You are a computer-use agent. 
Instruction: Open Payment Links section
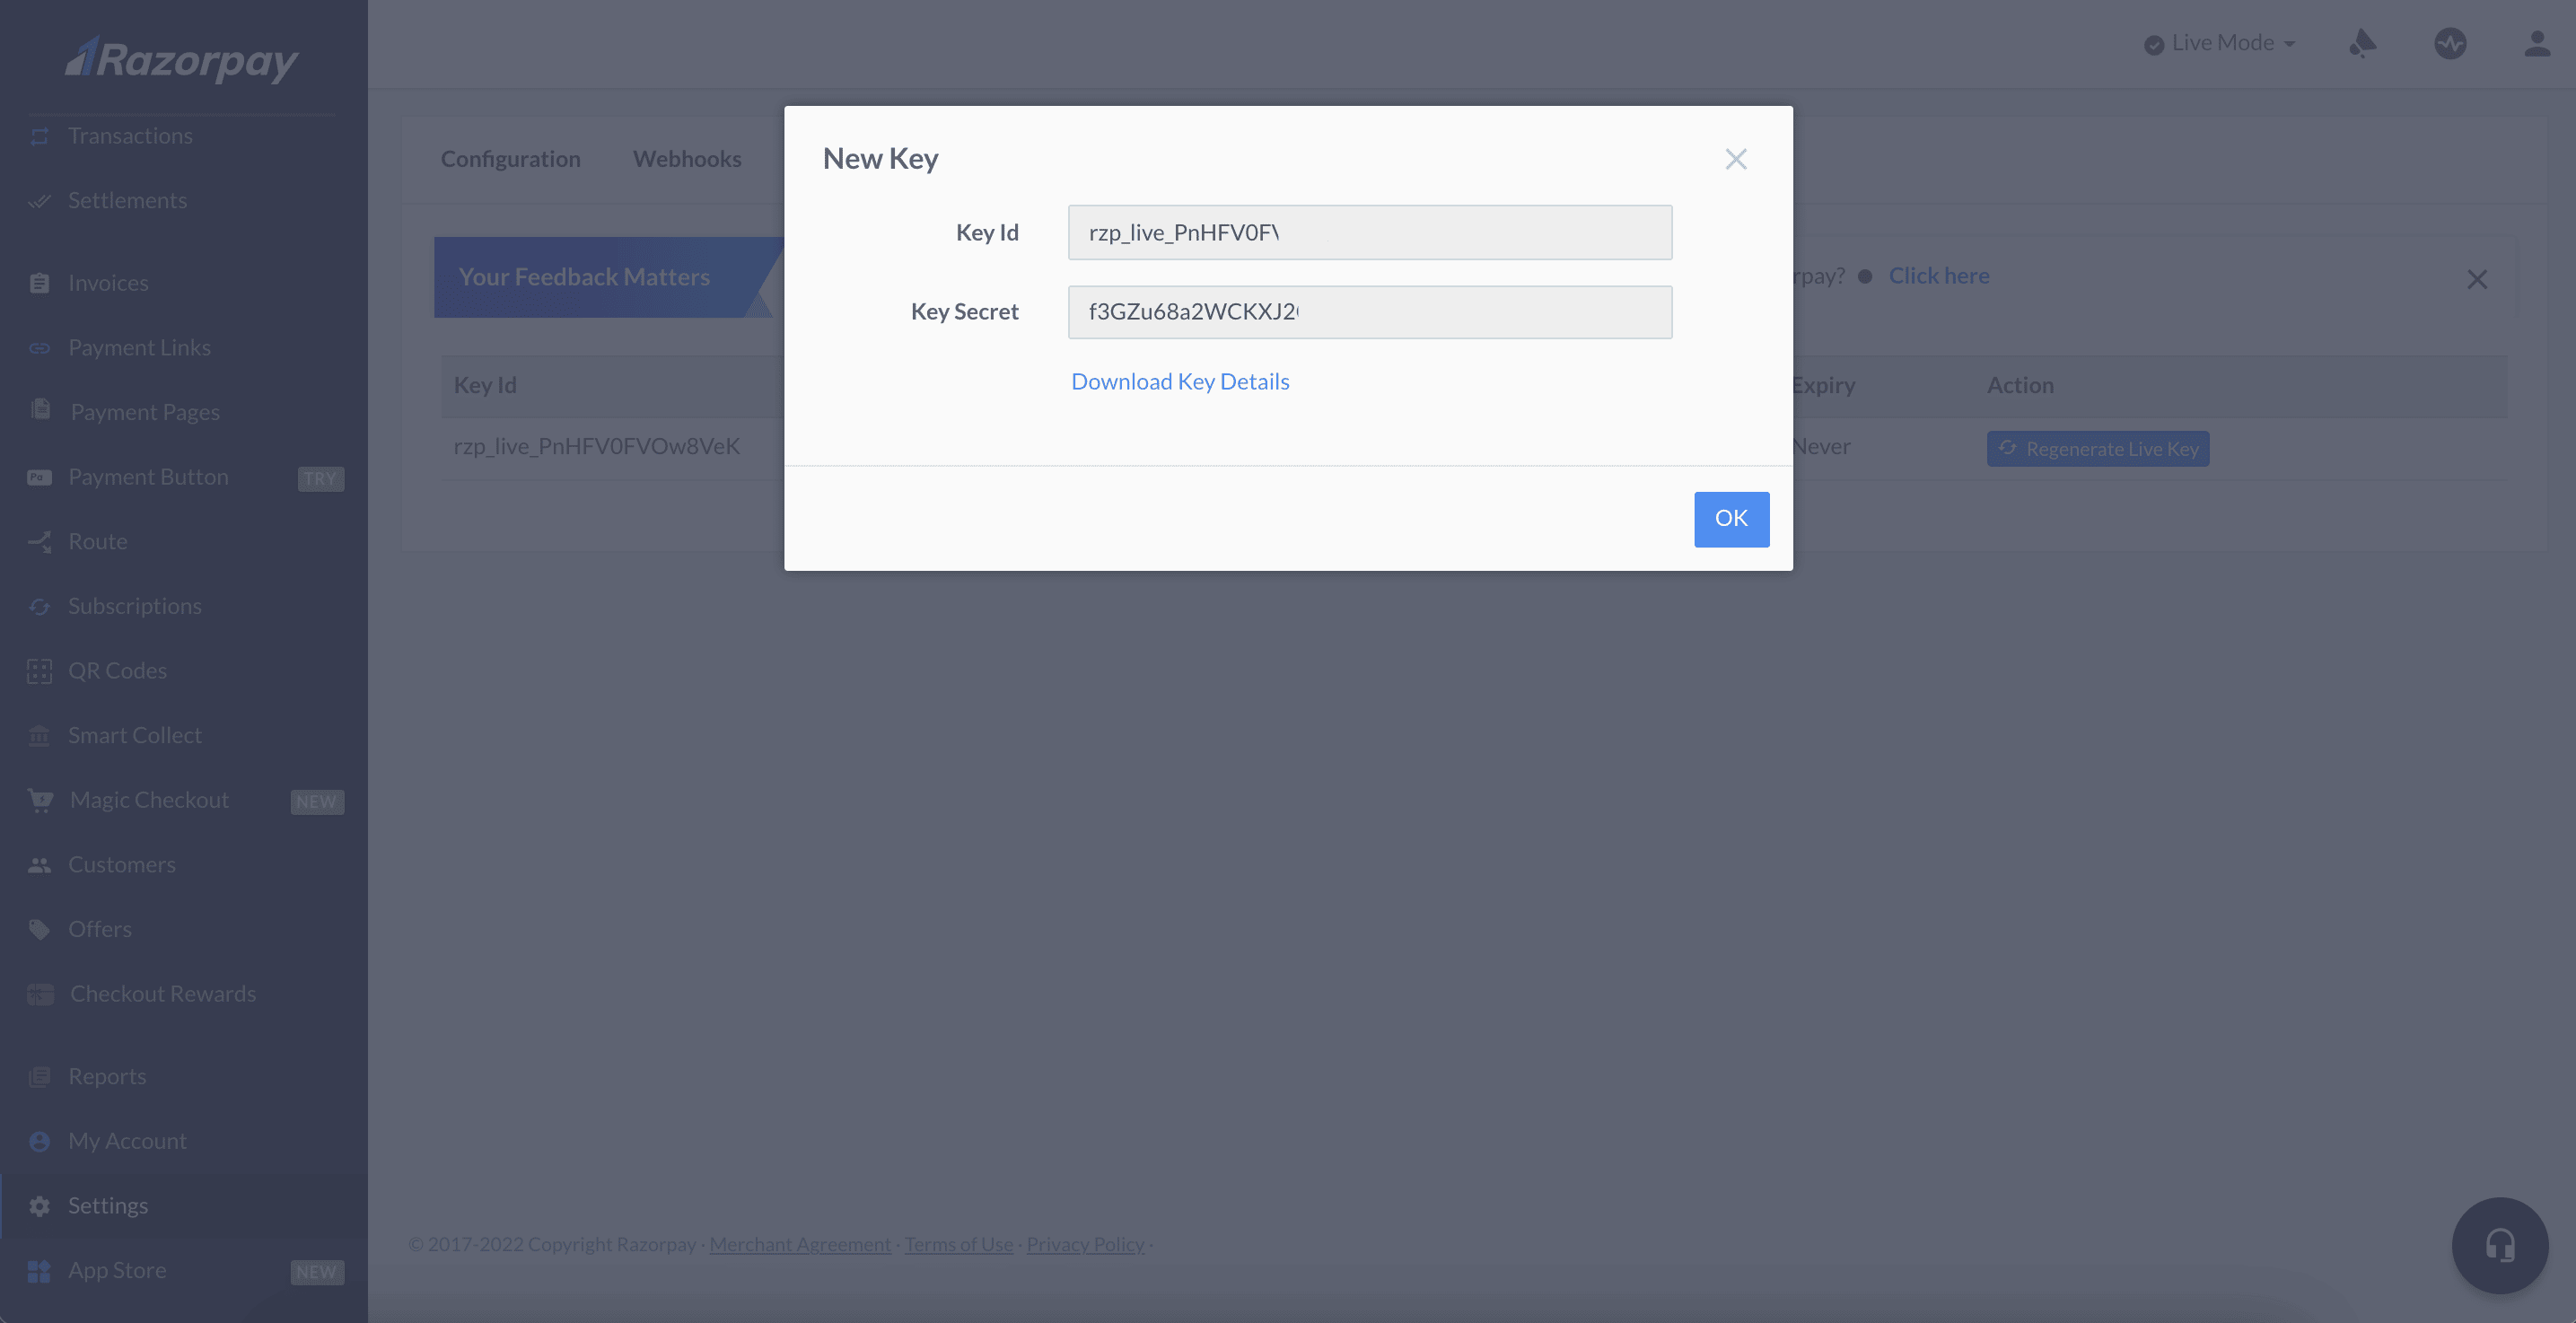[139, 348]
